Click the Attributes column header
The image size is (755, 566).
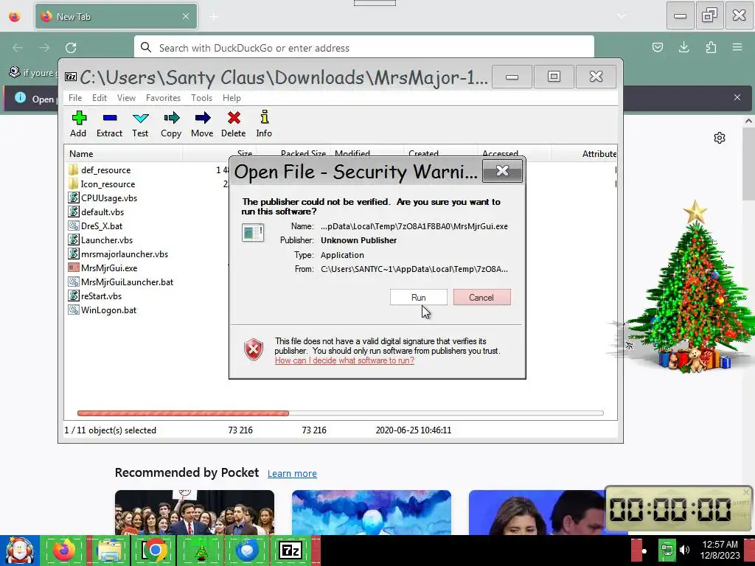(584, 153)
